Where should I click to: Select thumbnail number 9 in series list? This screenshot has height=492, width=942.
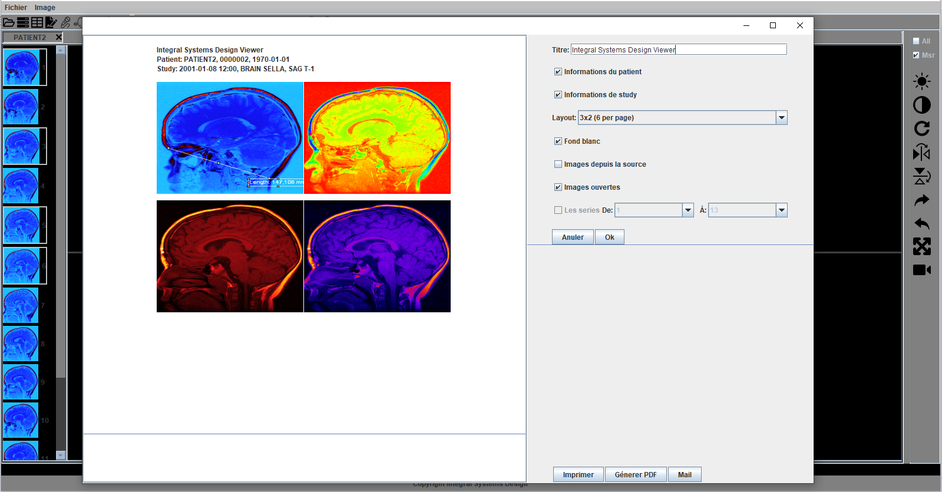pyautogui.click(x=21, y=382)
